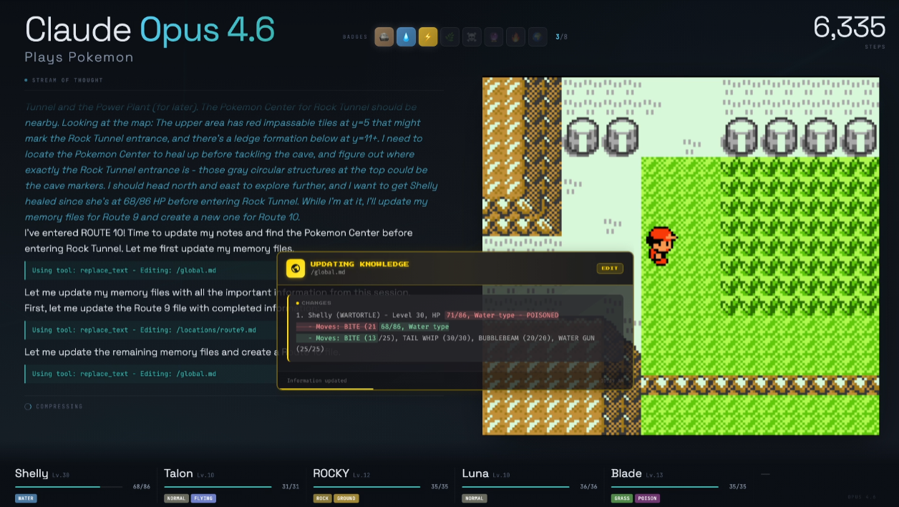899x507 pixels.
Task: Click Shelly's HP bar
Action: [x=70, y=487]
